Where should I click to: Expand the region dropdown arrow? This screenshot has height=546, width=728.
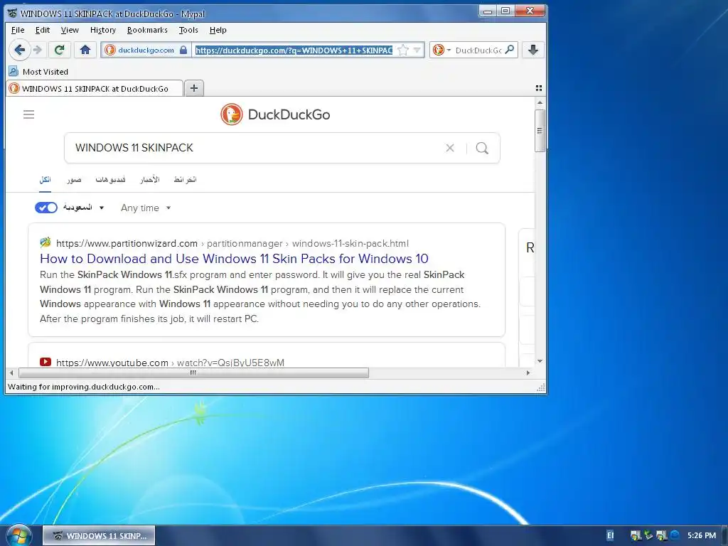pos(102,208)
